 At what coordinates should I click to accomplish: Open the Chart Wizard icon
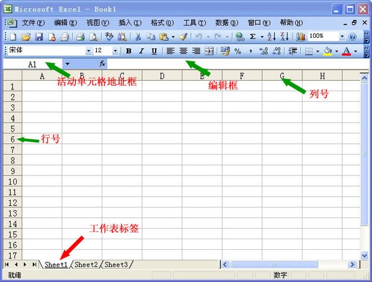pyautogui.click(x=301, y=37)
